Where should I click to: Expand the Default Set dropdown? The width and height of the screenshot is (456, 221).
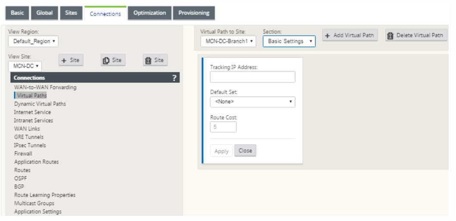(x=252, y=102)
